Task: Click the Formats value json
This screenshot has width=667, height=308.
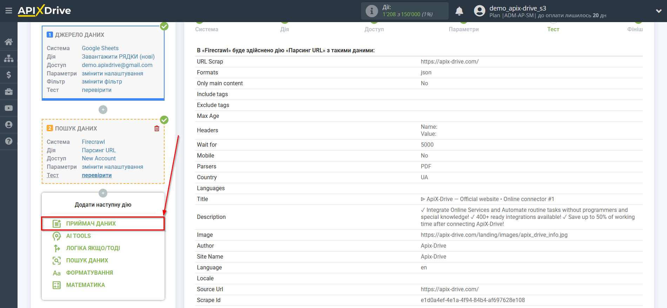Action: (426, 73)
